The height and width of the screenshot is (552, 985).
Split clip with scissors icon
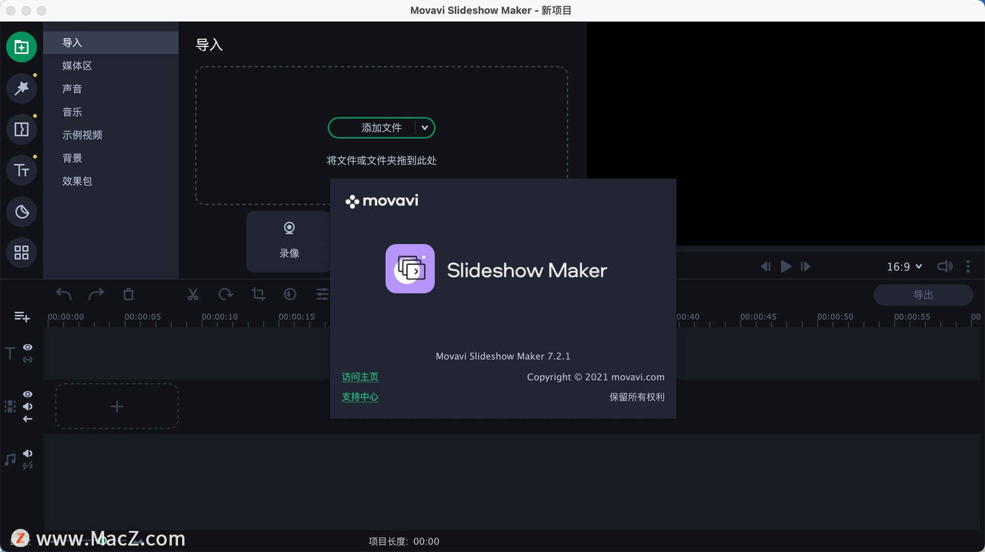pos(193,294)
